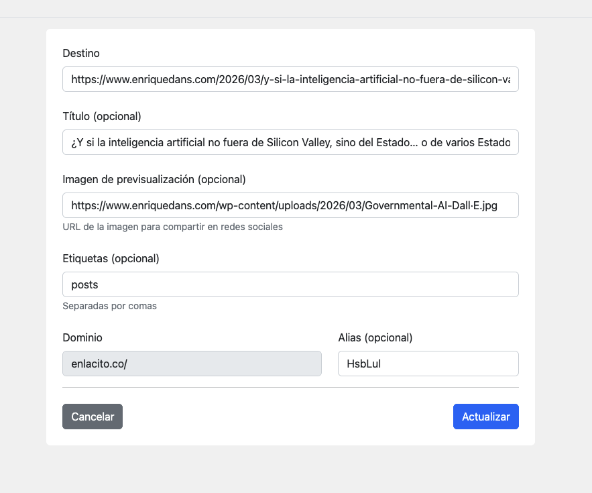
Task: Select the Imagen de previsualización URL field
Action: 290,205
